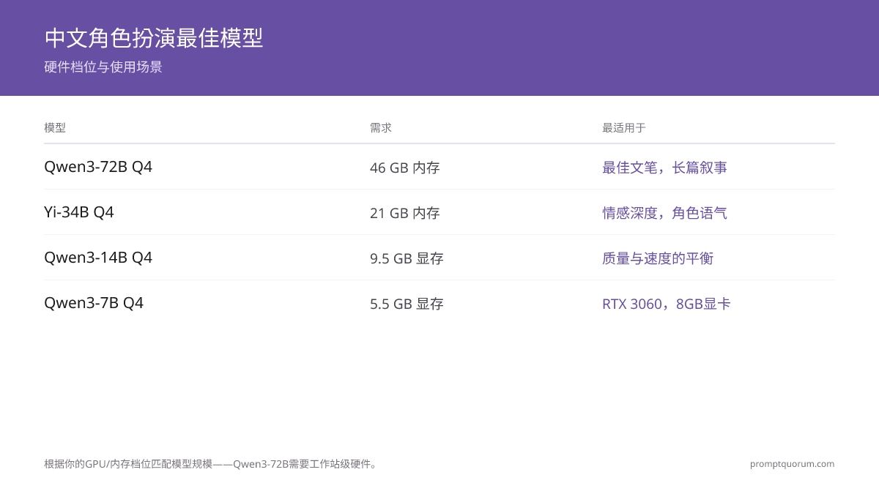Image resolution: width=879 pixels, height=494 pixels.
Task: Click the 需求 column header
Action: coord(381,127)
